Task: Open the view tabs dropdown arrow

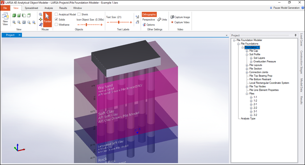Action: pos(227,35)
